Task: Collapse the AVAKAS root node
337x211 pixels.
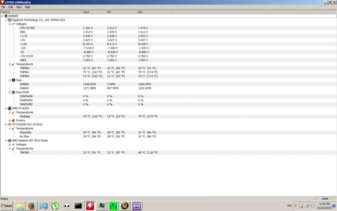Action: pyautogui.click(x=2, y=16)
